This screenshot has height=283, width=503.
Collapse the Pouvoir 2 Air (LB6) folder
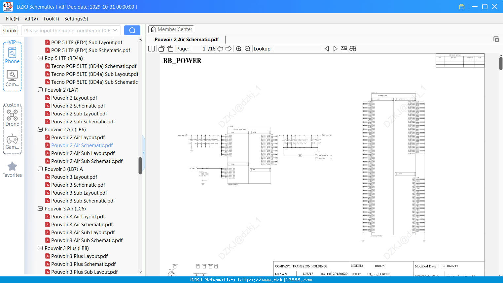pyautogui.click(x=40, y=129)
